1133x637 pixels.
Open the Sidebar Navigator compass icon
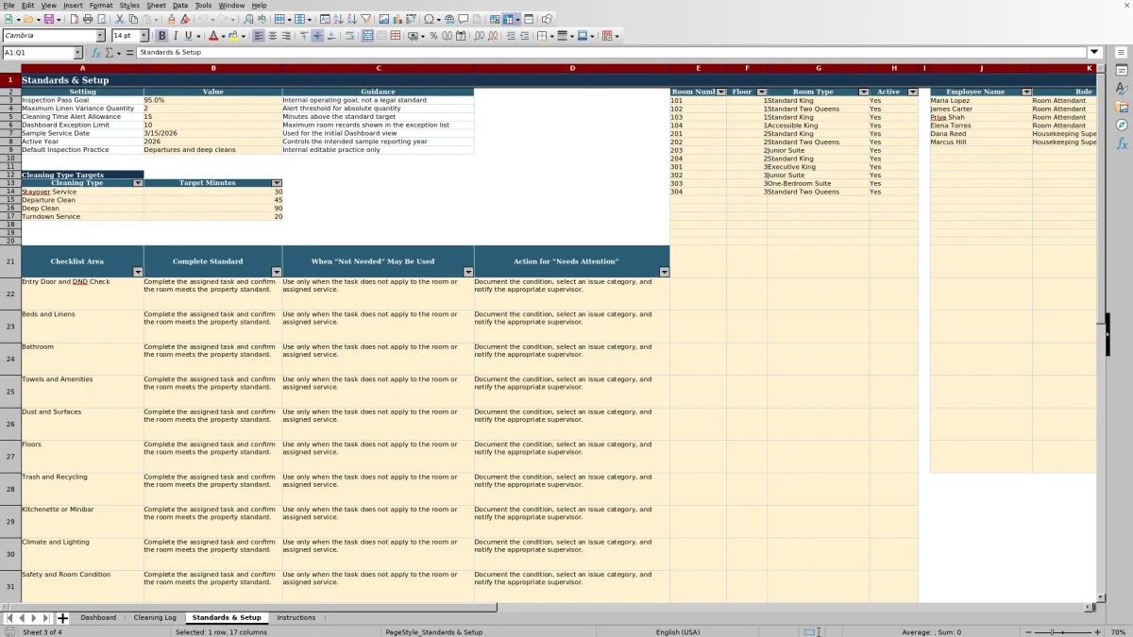tap(1122, 125)
